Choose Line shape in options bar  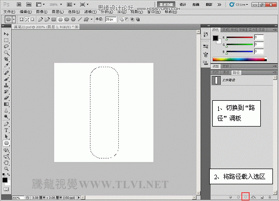tap(80, 19)
